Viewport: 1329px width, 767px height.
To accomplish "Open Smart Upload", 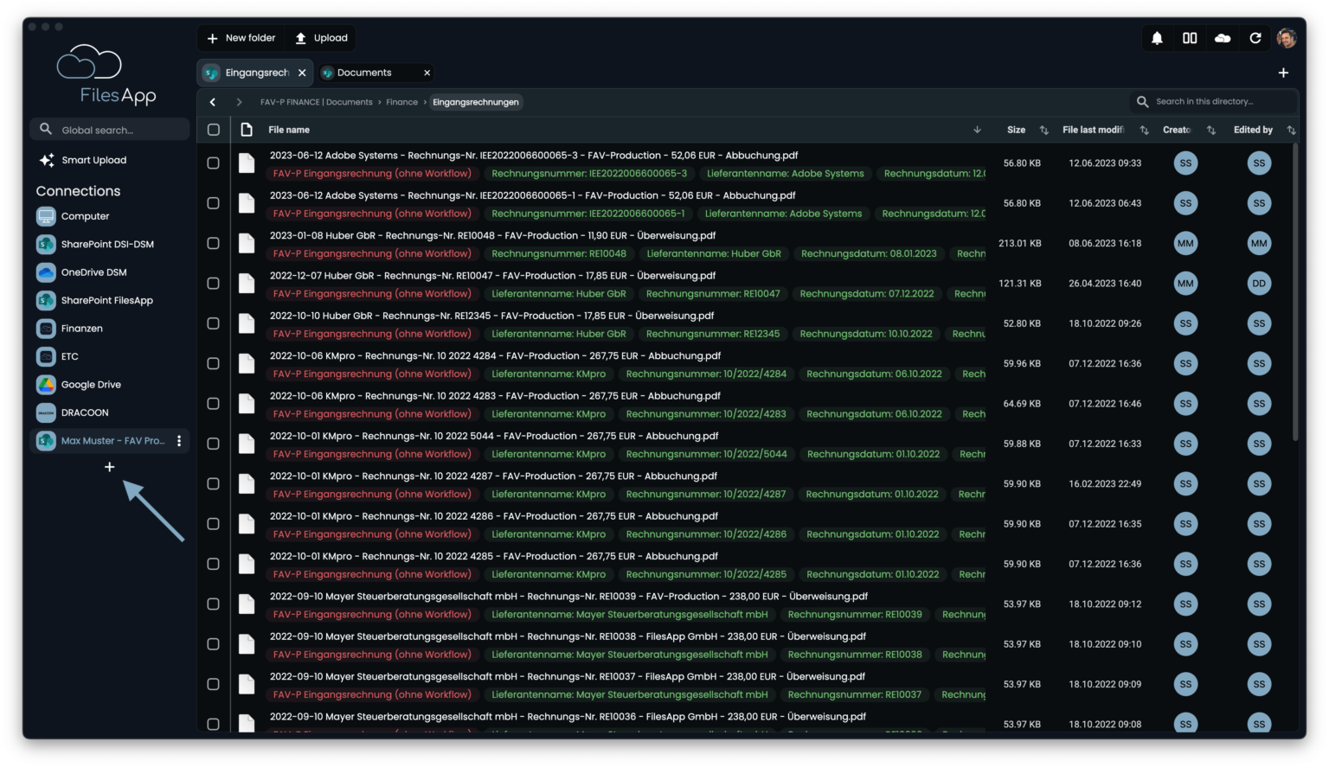I will (93, 160).
